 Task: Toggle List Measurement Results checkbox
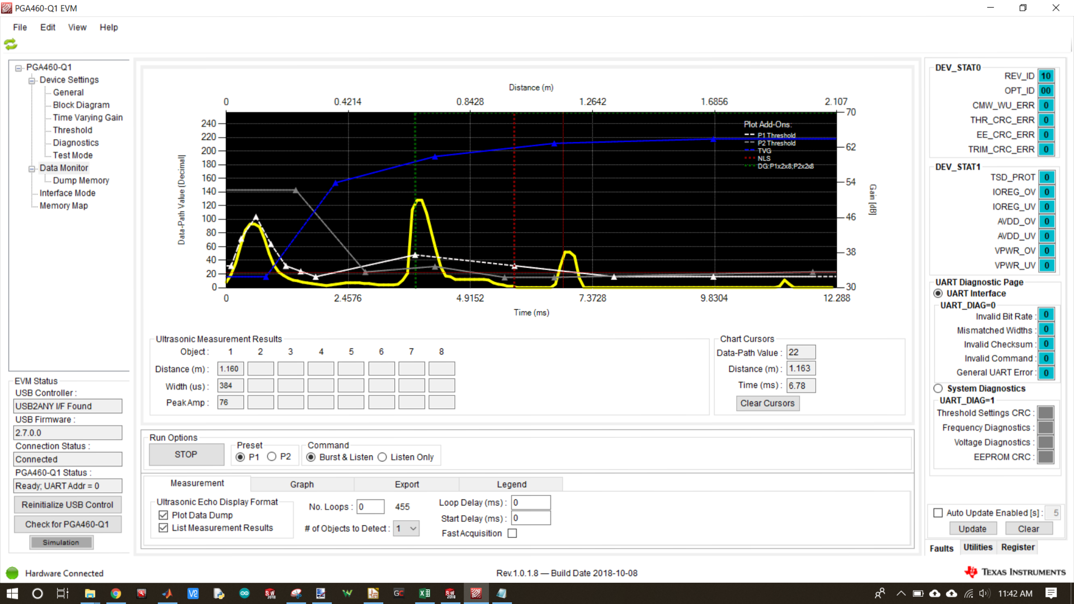point(163,528)
